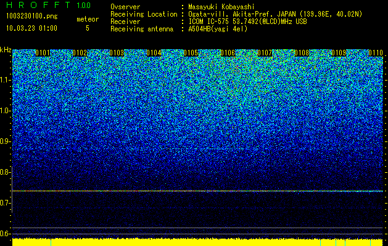Click time marker 0106

pos(228,53)
